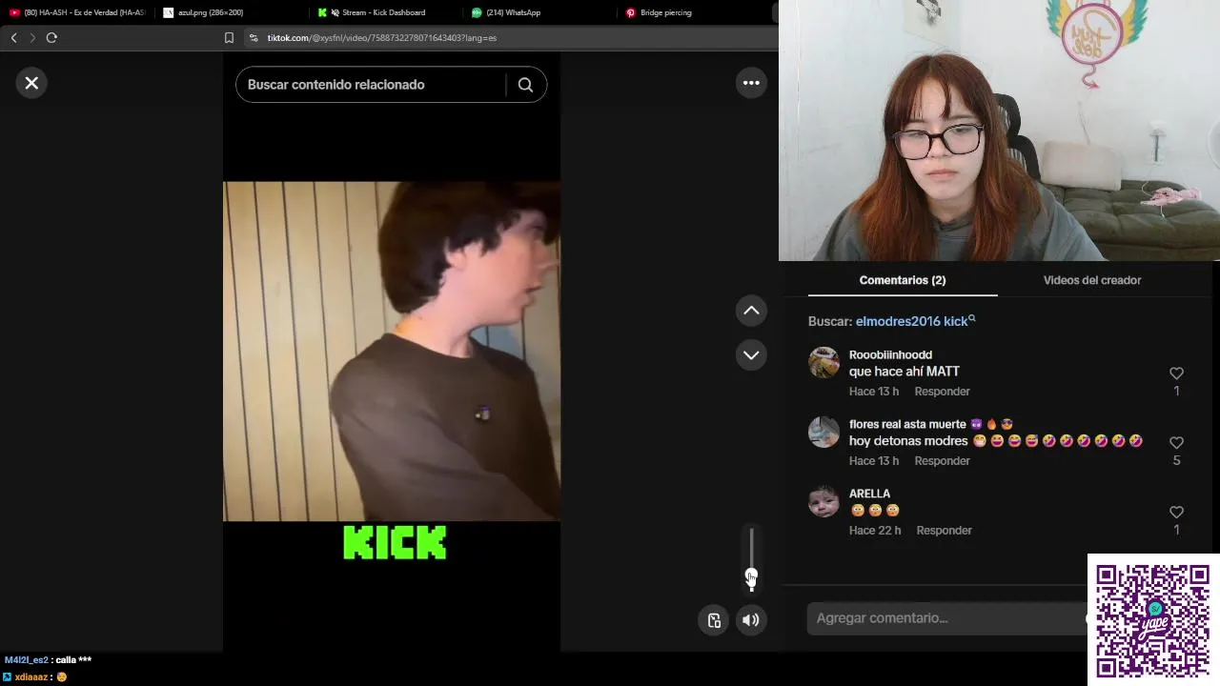Screen dimensions: 1220x686
Task: Switch to the HA-ASH YouTube browser tab
Action: click(x=76, y=12)
